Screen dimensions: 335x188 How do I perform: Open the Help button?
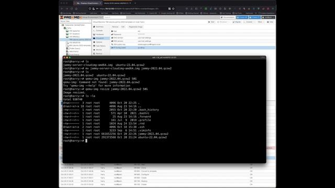pos(270,22)
